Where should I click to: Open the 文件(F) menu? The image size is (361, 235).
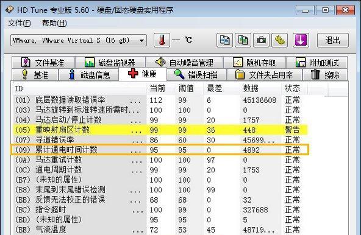(20, 23)
